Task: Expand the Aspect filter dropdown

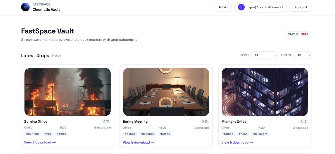Action: [302, 55]
